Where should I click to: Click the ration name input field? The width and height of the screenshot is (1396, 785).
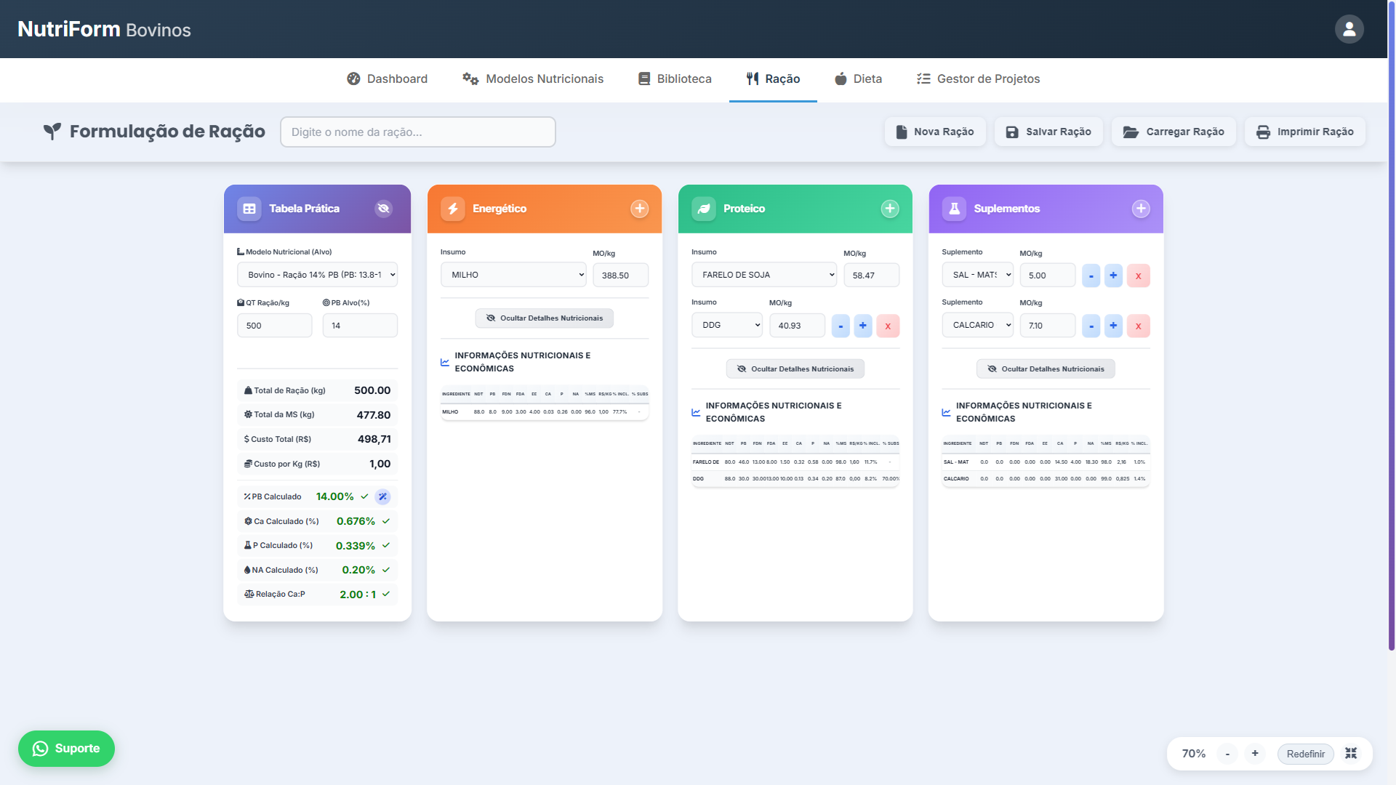418,132
